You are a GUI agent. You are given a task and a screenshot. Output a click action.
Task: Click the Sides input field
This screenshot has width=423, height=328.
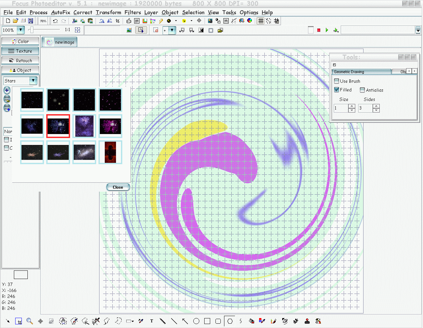pos(365,108)
